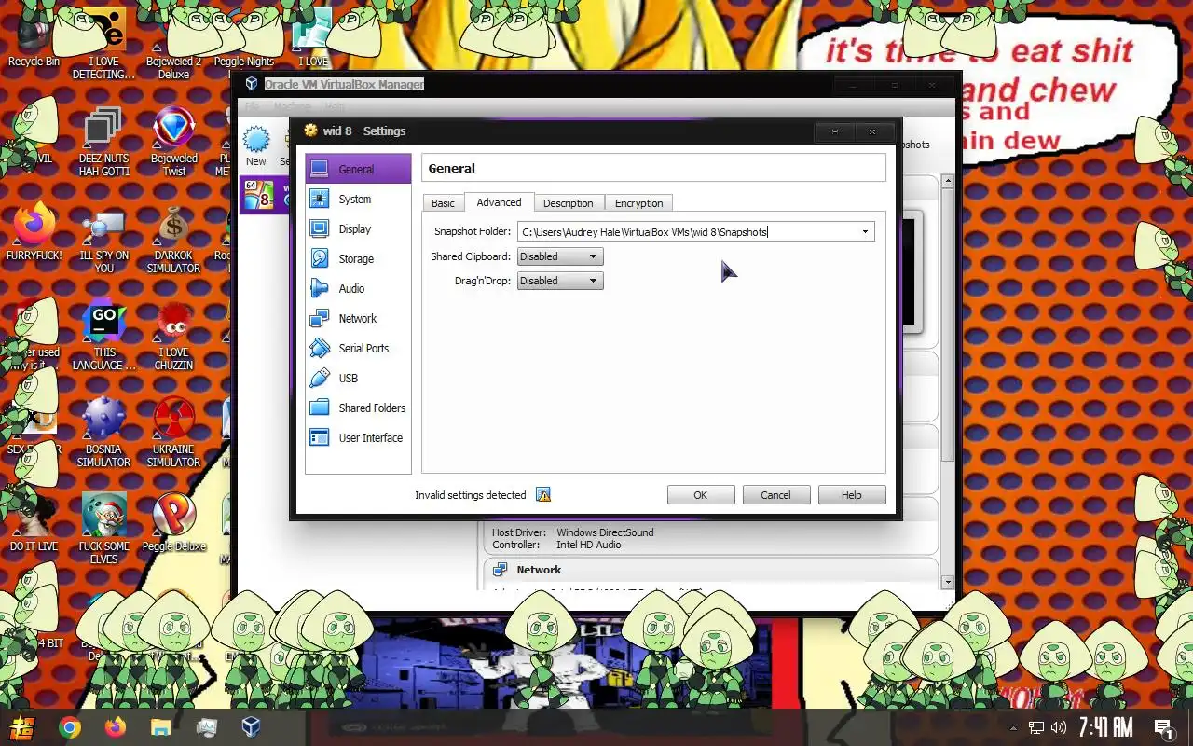Viewport: 1193px width, 746px height.
Task: Select the I LOVE CHUZZIN desktop icon
Action: (174, 336)
